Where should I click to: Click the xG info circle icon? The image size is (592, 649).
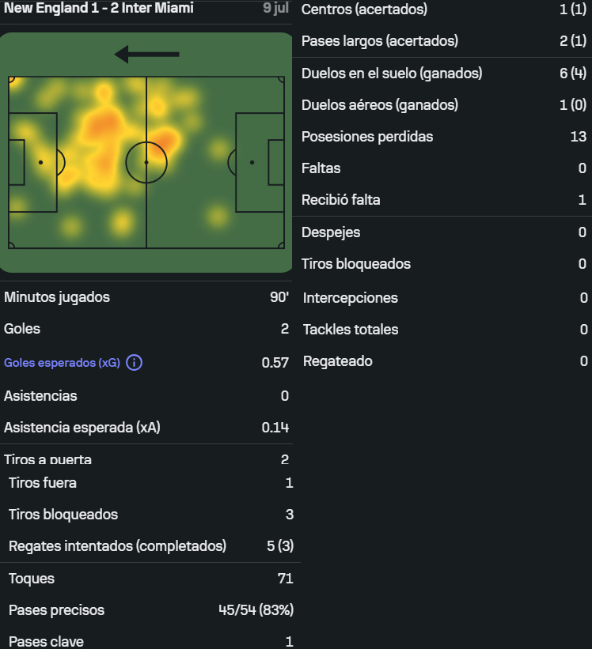[134, 363]
